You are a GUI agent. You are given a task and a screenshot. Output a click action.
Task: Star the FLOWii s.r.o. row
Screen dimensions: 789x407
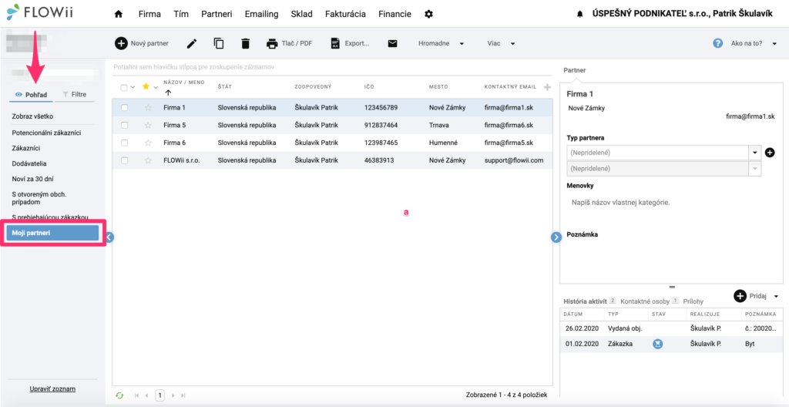point(148,160)
